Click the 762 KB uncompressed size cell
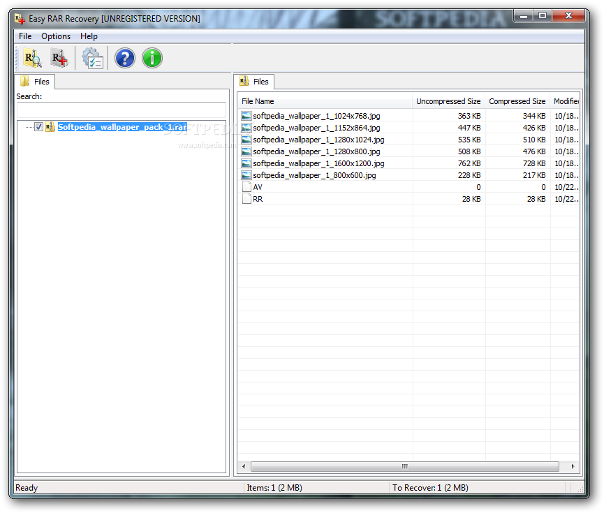Viewport: 604px width, 513px height. tap(469, 164)
